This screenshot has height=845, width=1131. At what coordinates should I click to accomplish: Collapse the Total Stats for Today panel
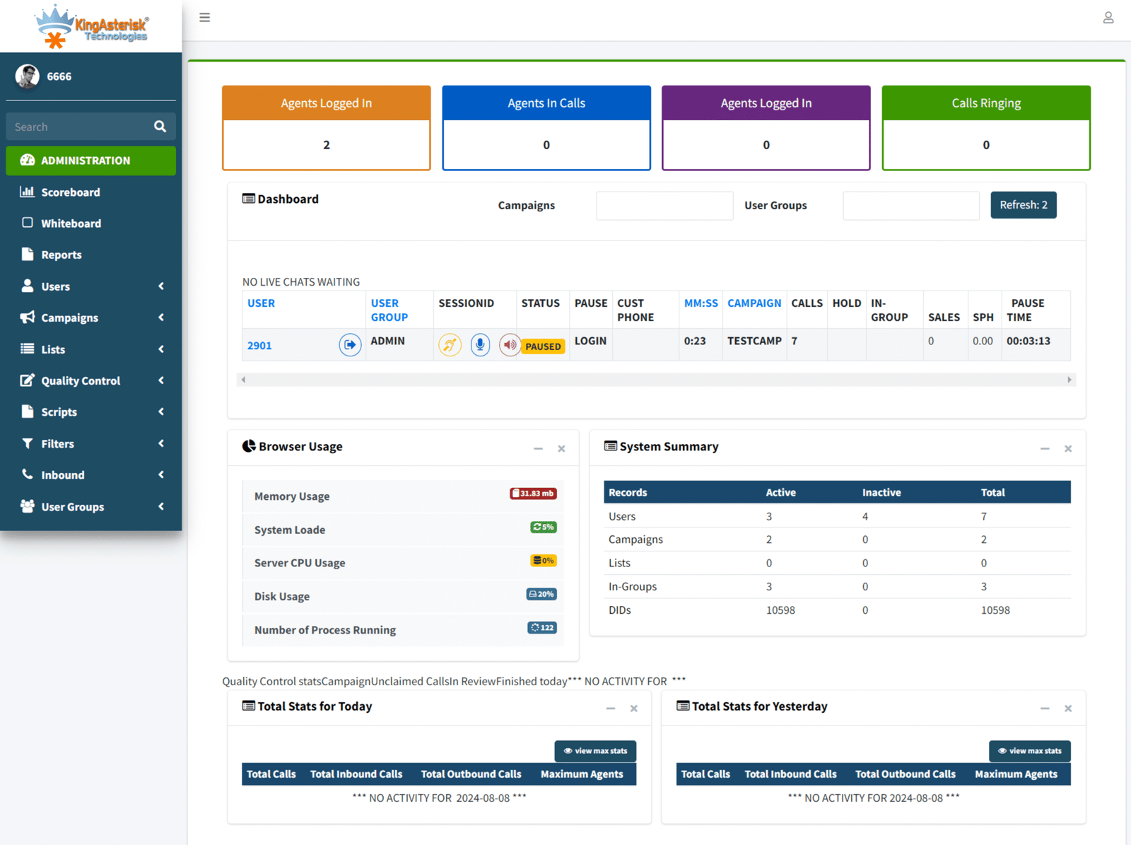610,709
